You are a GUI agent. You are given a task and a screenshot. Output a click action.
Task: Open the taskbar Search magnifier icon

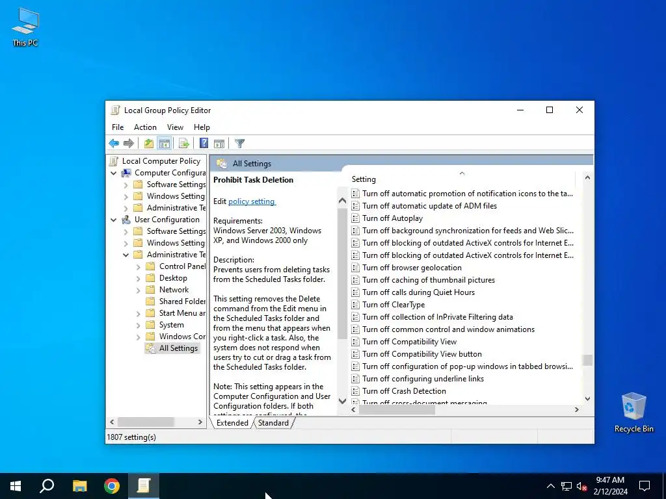pyautogui.click(x=47, y=486)
